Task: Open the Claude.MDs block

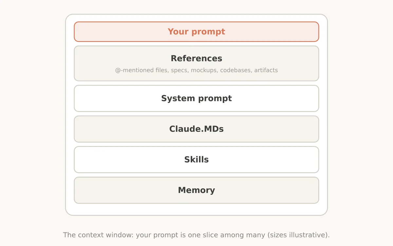Action: click(x=196, y=129)
